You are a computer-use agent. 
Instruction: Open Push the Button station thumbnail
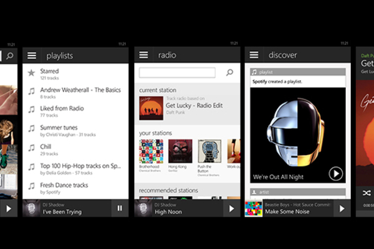click(x=209, y=151)
